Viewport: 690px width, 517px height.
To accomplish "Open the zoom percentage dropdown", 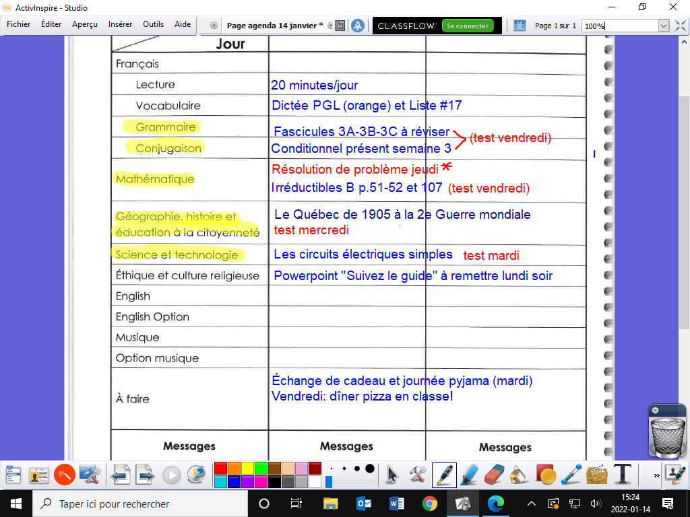I will (x=663, y=26).
